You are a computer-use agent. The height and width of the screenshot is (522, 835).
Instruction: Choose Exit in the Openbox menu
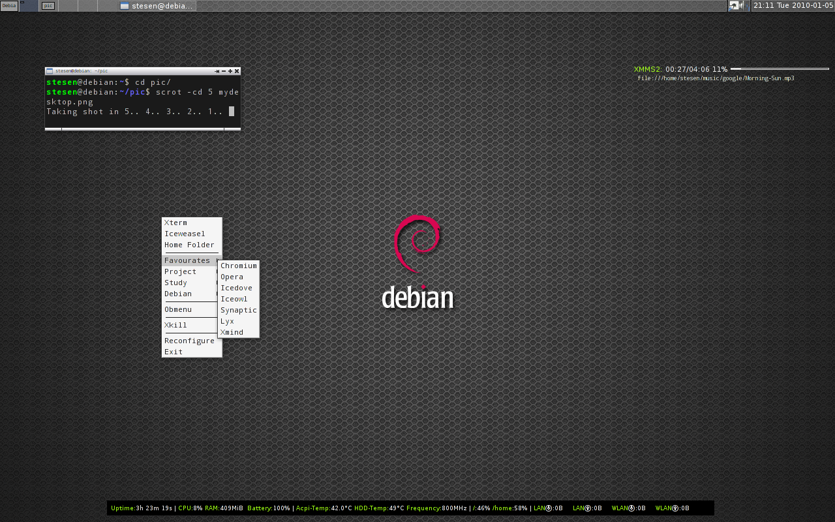(192, 352)
